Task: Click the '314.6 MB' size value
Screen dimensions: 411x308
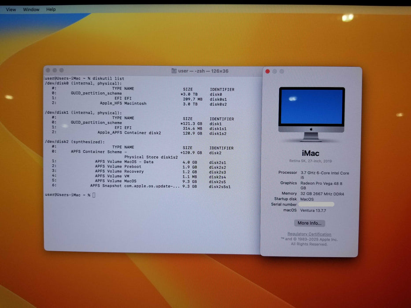Action: pyautogui.click(x=193, y=128)
